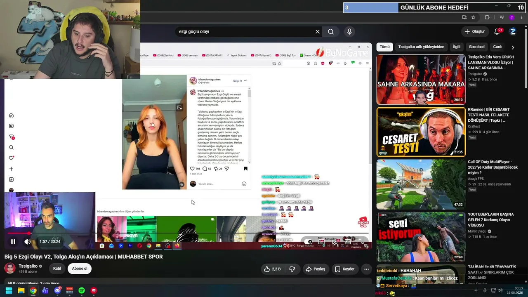Pause the YouTube video
Screen dimensions: 528x297
13,242
